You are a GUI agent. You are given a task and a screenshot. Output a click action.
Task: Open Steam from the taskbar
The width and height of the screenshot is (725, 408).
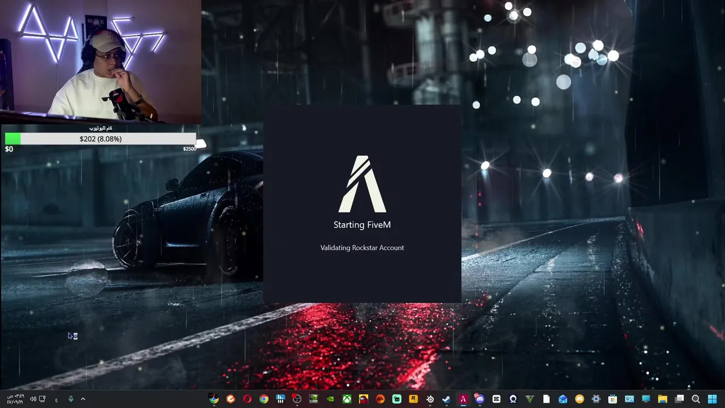(446, 399)
